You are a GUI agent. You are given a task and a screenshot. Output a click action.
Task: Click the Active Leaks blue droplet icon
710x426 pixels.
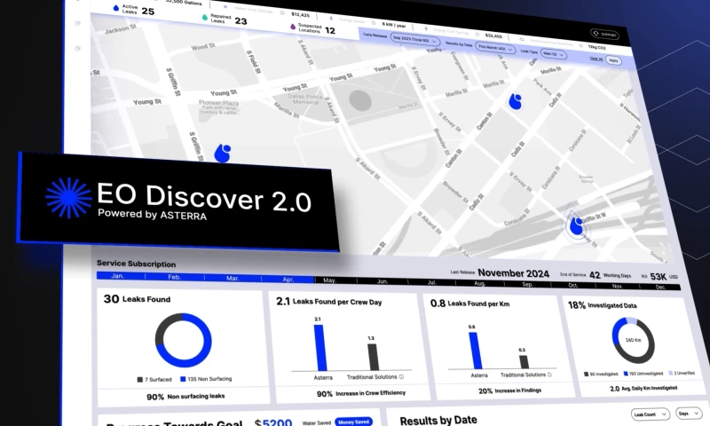pyautogui.click(x=116, y=8)
